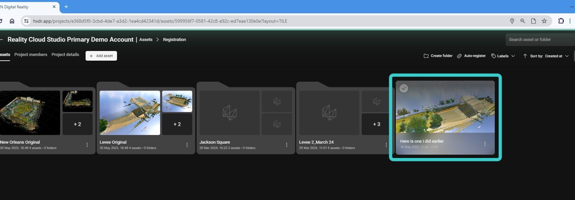The height and width of the screenshot is (200, 575).
Task: Open a new browser tab with plus
Action: pyautogui.click(x=66, y=7)
